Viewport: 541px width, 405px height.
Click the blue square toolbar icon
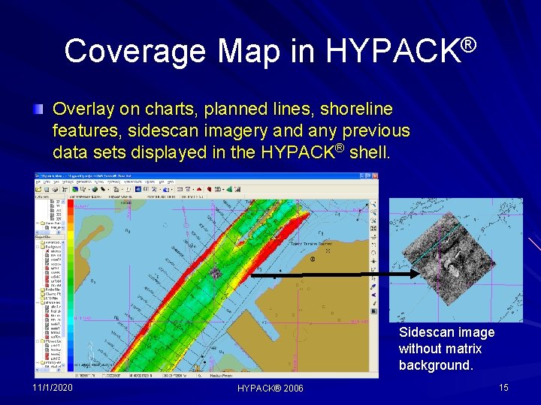(x=138, y=189)
